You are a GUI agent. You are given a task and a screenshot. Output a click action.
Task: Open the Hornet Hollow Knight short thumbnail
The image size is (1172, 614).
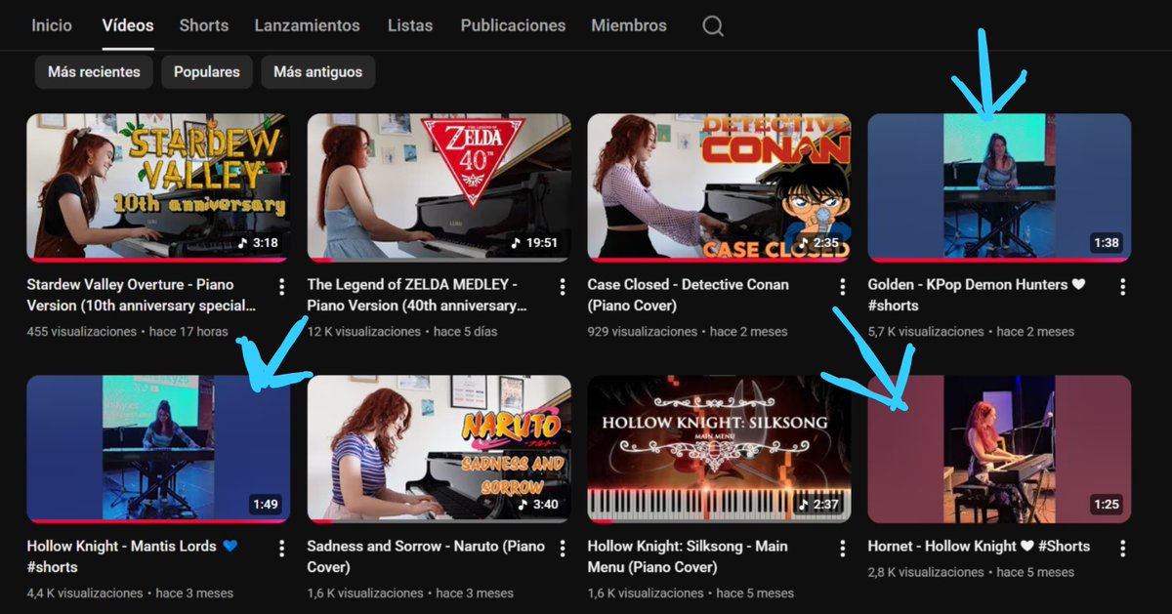coord(999,449)
